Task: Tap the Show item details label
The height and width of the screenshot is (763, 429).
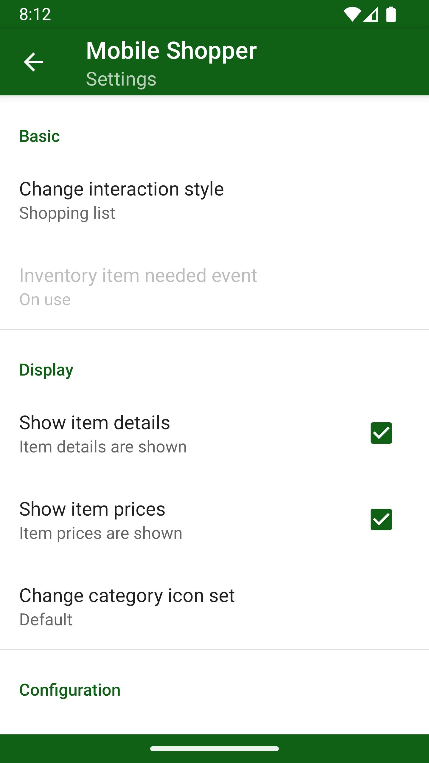Action: pos(95,423)
